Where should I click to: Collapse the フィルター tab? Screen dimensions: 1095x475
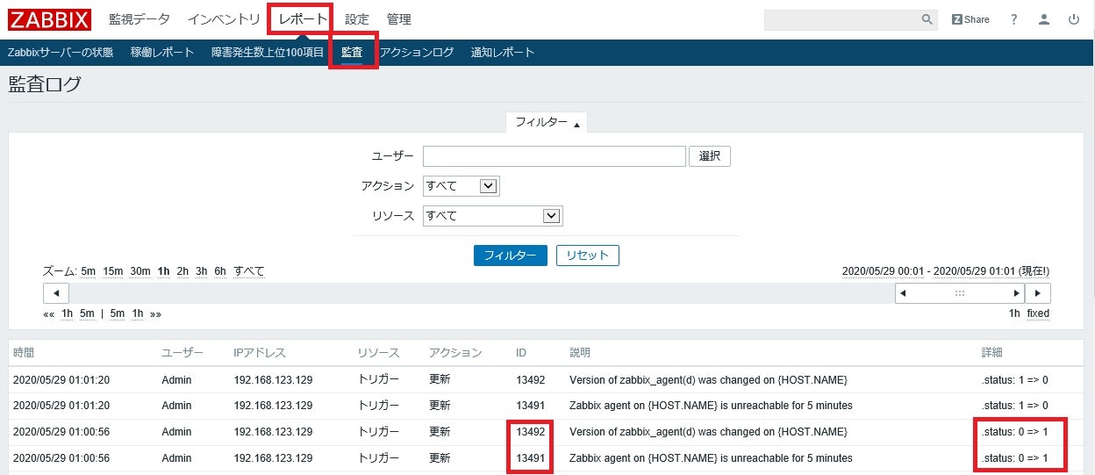(547, 123)
